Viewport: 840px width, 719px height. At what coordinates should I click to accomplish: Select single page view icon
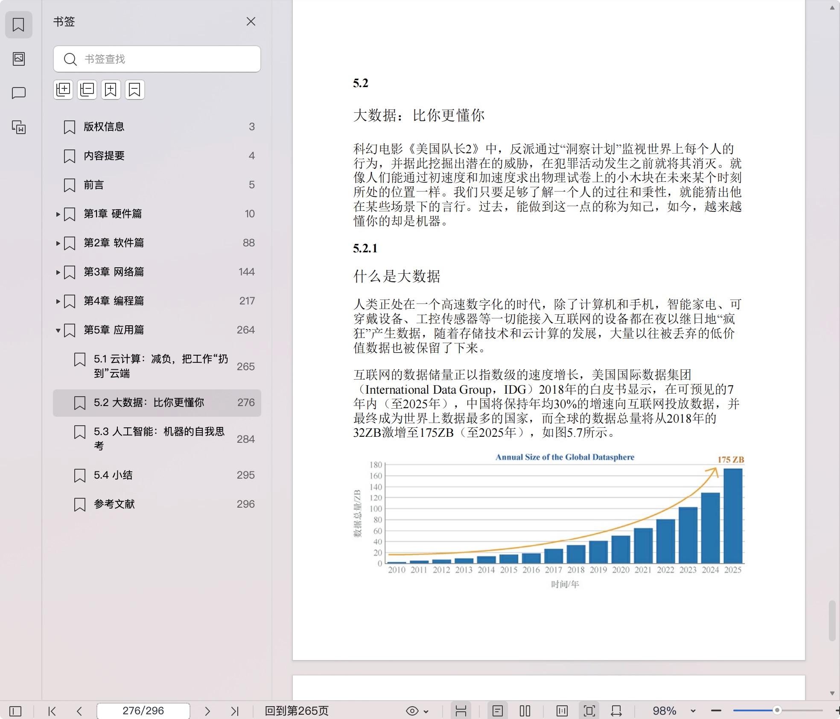(497, 711)
